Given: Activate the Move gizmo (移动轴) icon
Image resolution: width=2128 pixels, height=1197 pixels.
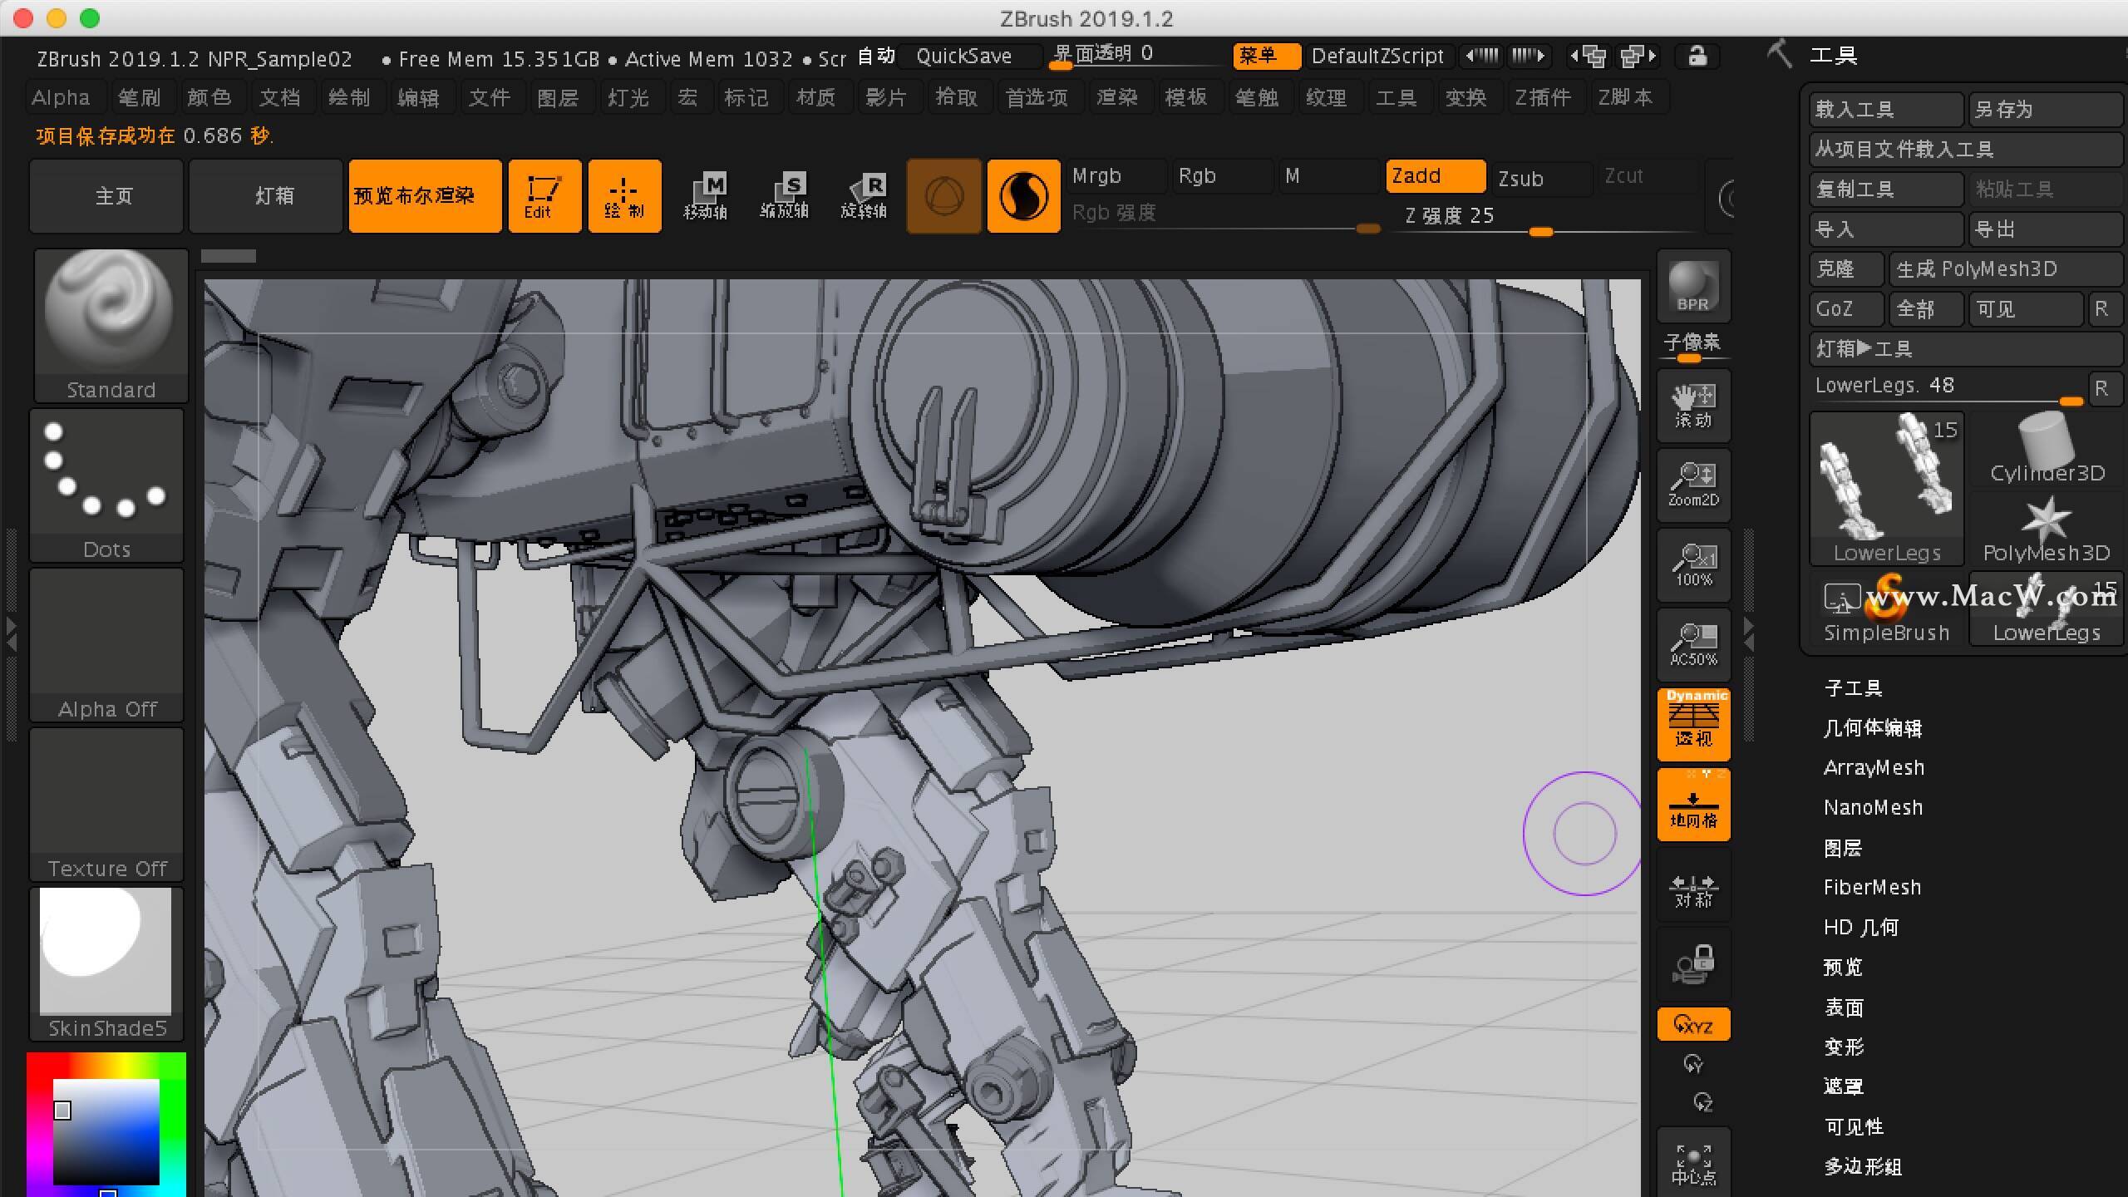Looking at the screenshot, I should (705, 196).
